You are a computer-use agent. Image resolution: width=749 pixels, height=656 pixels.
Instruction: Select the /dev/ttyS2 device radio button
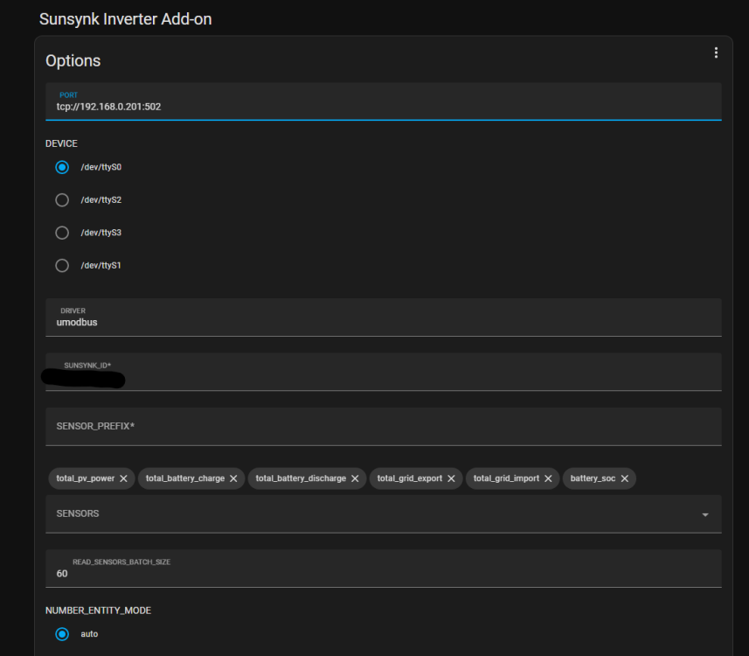pos(62,199)
